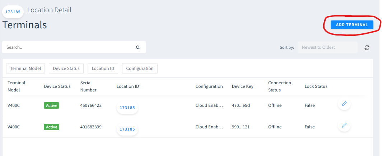Click Cloud Enab… in the 401683399 row
The height and width of the screenshot is (156, 382).
coord(209,127)
